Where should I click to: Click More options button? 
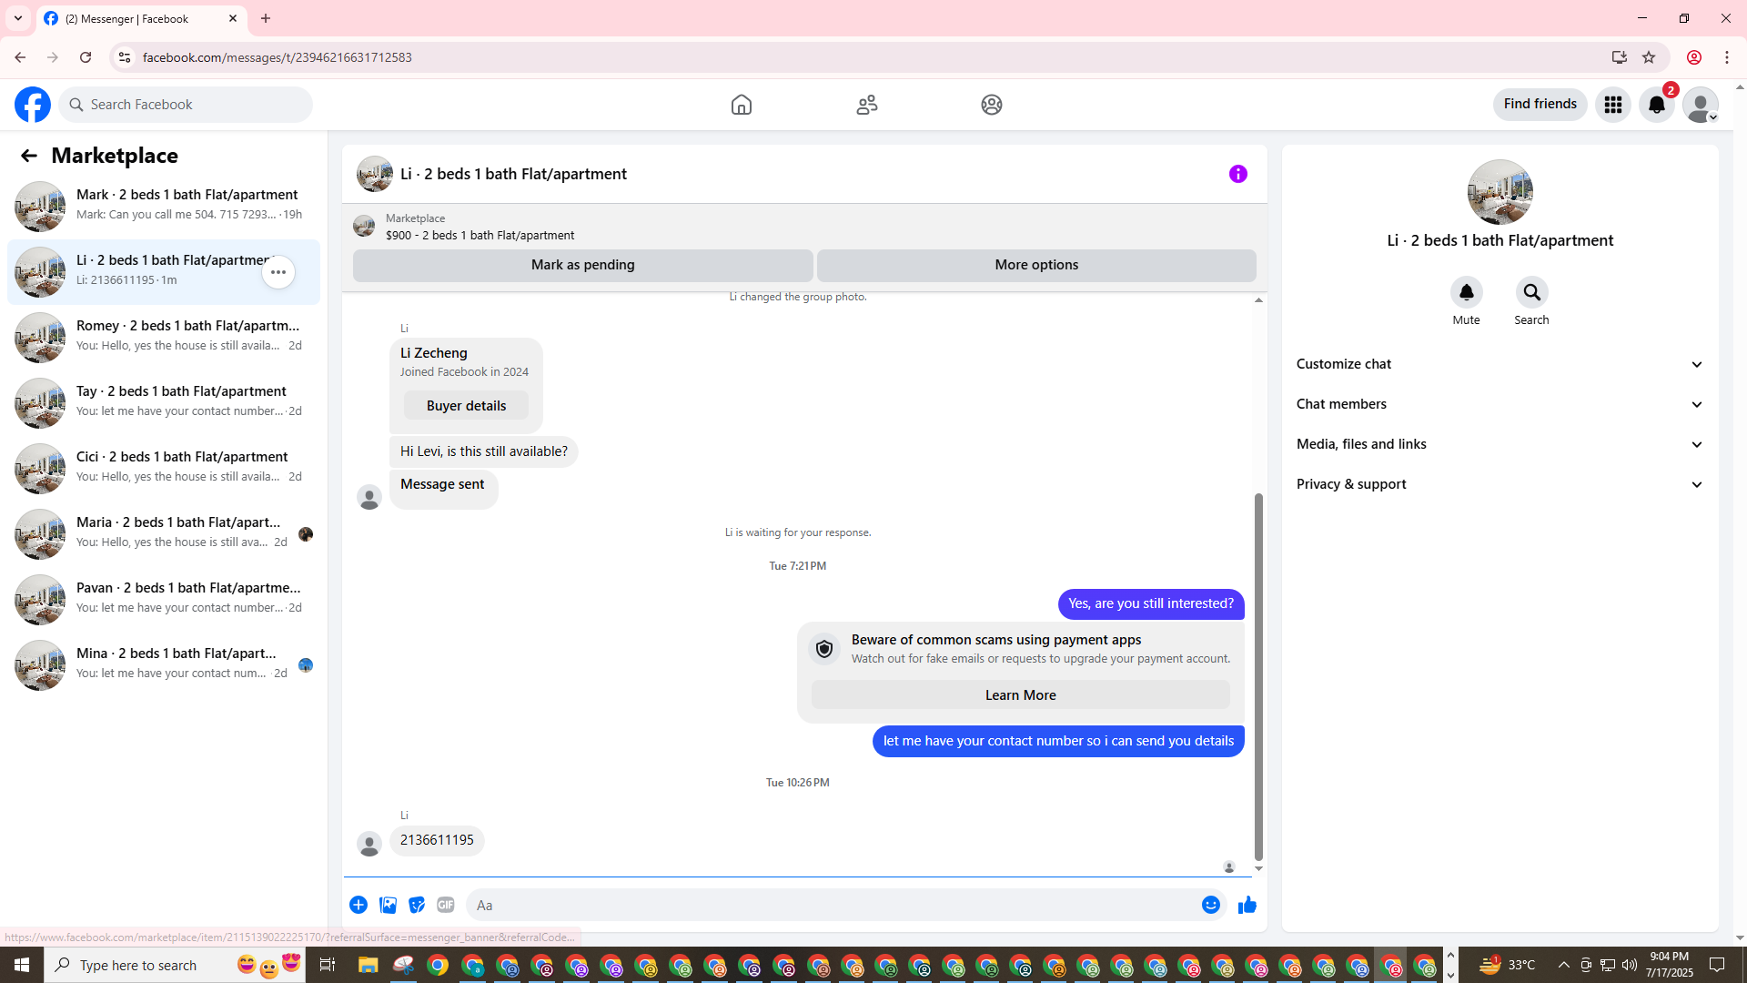click(1036, 265)
